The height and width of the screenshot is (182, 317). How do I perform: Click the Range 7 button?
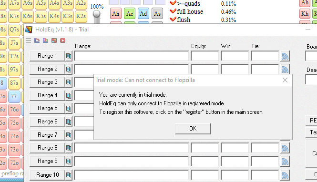tap(47, 135)
